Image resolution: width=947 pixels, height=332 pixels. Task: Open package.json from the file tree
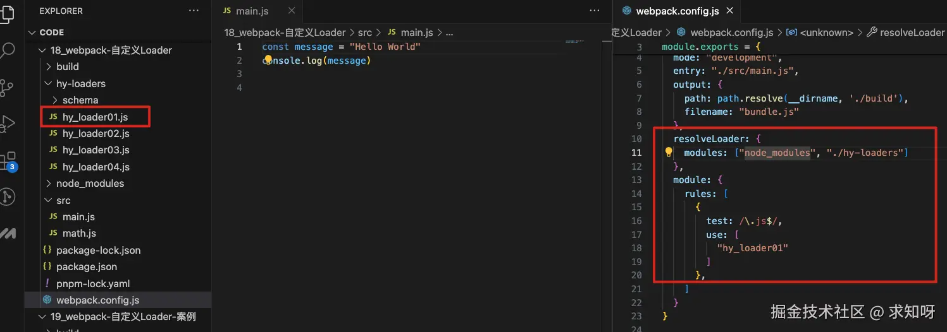(86, 267)
